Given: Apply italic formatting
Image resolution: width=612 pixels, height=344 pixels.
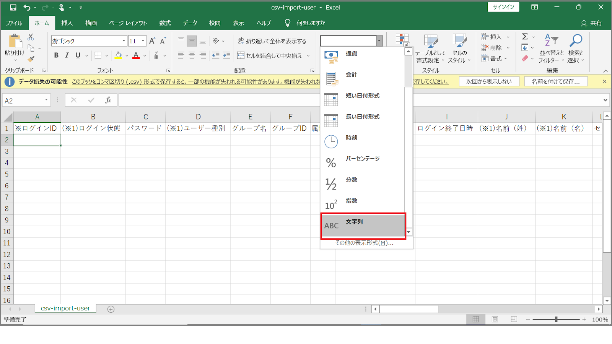Looking at the screenshot, I should click(67, 55).
